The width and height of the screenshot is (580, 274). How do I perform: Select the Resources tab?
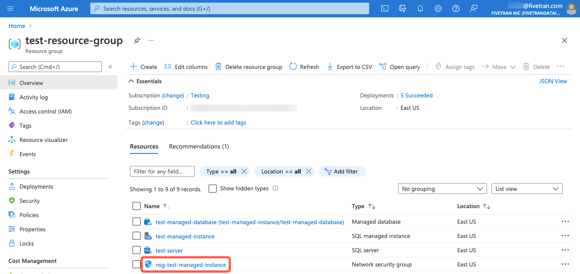click(144, 146)
